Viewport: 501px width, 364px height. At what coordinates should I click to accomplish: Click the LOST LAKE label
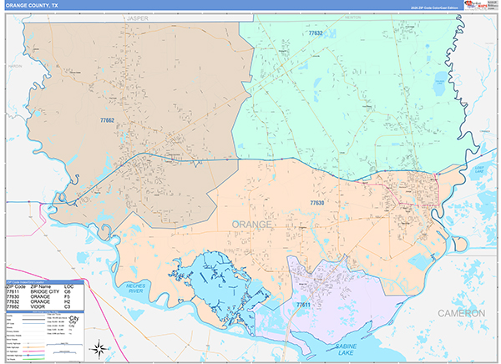(x=479, y=169)
